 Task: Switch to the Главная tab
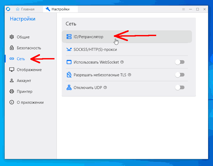(x=25, y=9)
